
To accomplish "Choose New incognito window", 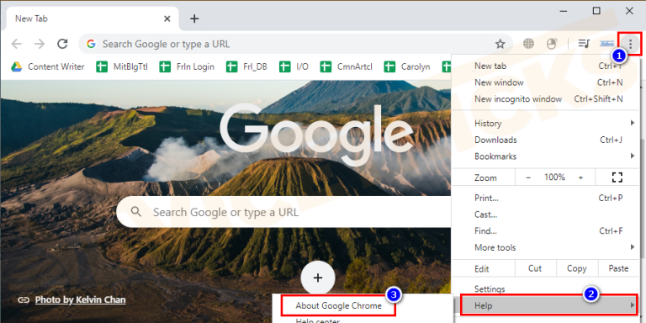I will tap(546, 99).
